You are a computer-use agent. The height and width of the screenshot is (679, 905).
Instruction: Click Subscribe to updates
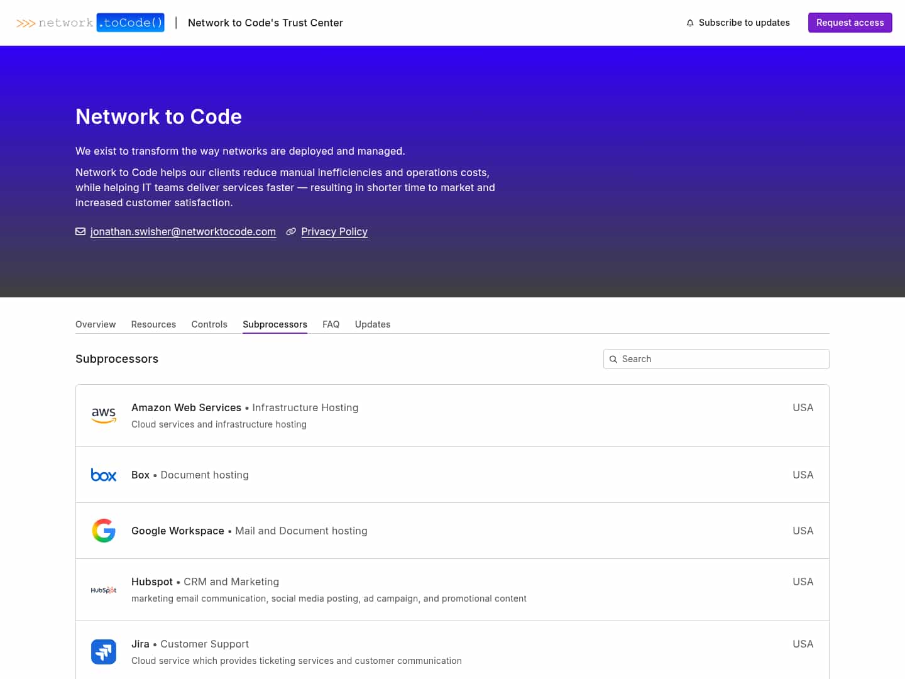pyautogui.click(x=738, y=23)
